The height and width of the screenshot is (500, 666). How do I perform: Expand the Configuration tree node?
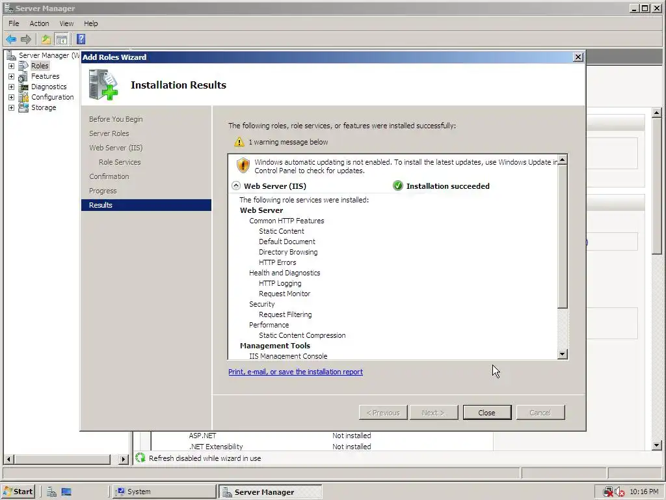pyautogui.click(x=12, y=98)
